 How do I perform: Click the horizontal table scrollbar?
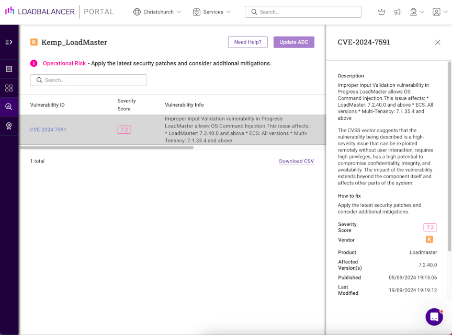point(106,147)
